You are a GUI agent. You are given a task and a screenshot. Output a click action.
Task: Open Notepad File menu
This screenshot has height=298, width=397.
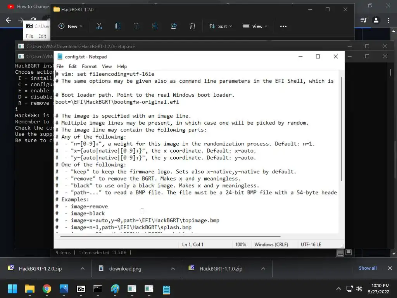[x=60, y=66]
